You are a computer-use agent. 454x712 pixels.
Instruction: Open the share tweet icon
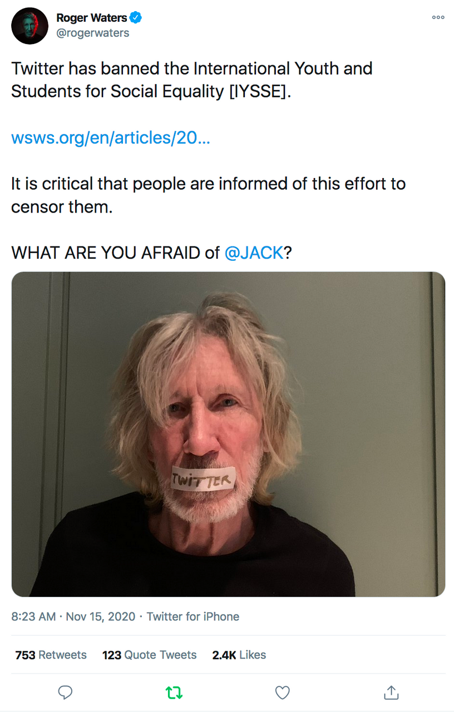pos(392,692)
